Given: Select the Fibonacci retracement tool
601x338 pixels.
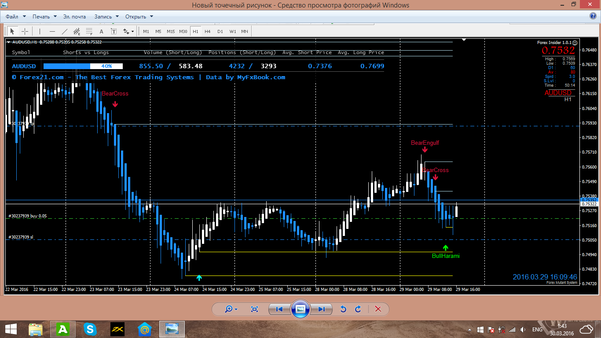Looking at the screenshot, I should [89, 31].
